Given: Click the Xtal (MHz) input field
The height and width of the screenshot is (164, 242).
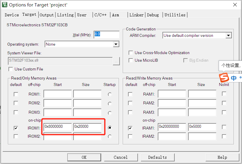Looking at the screenshot, I should [106, 35].
